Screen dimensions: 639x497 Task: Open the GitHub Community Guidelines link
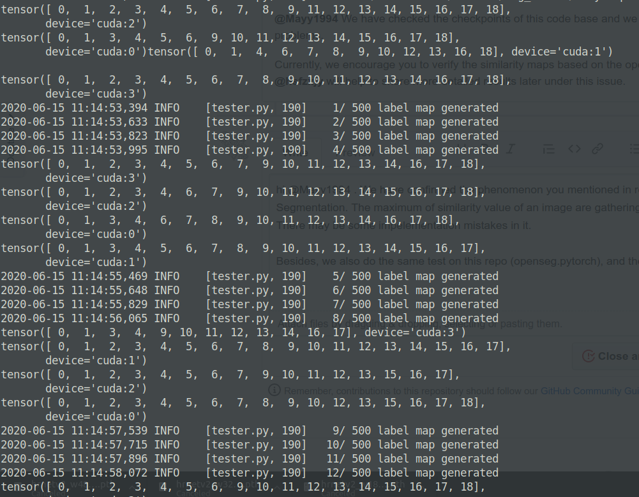[x=589, y=390]
